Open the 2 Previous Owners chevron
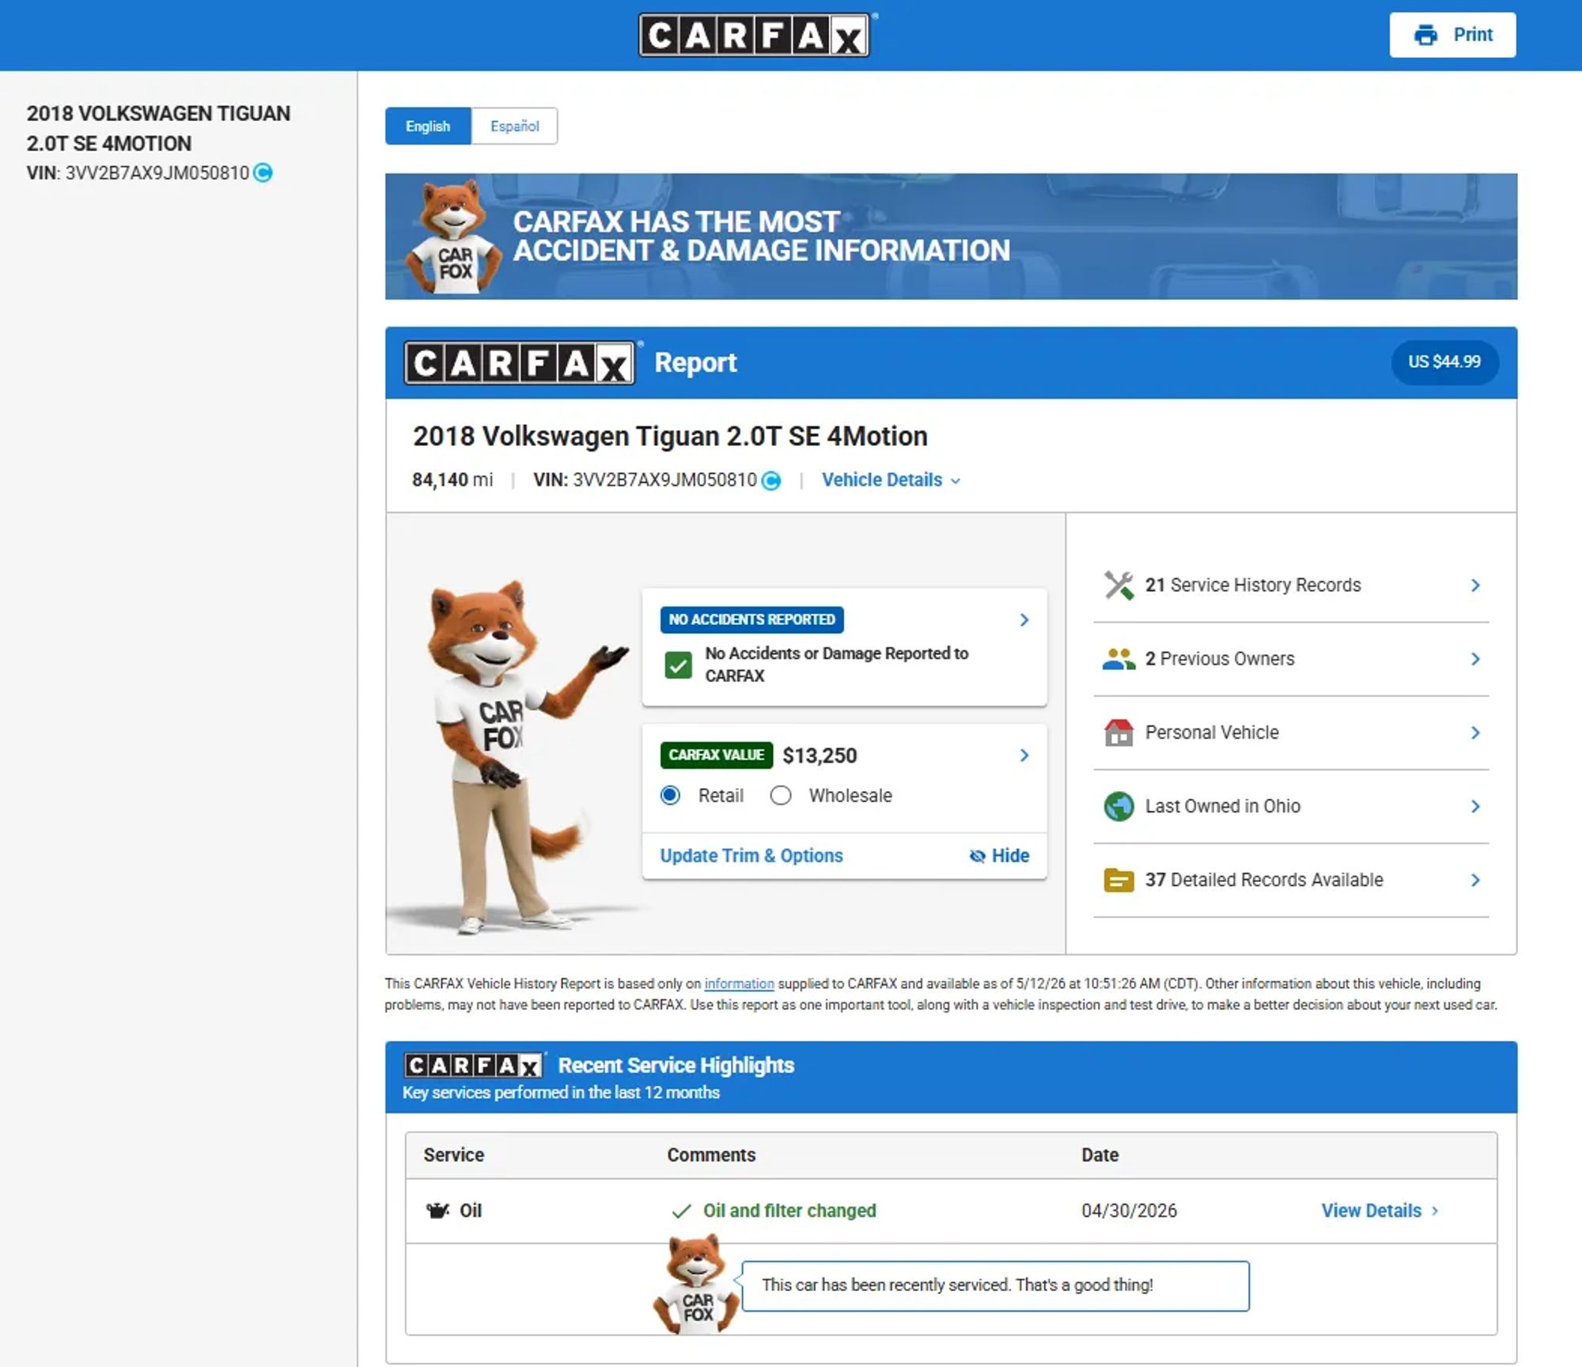The height and width of the screenshot is (1367, 1582). click(1475, 659)
